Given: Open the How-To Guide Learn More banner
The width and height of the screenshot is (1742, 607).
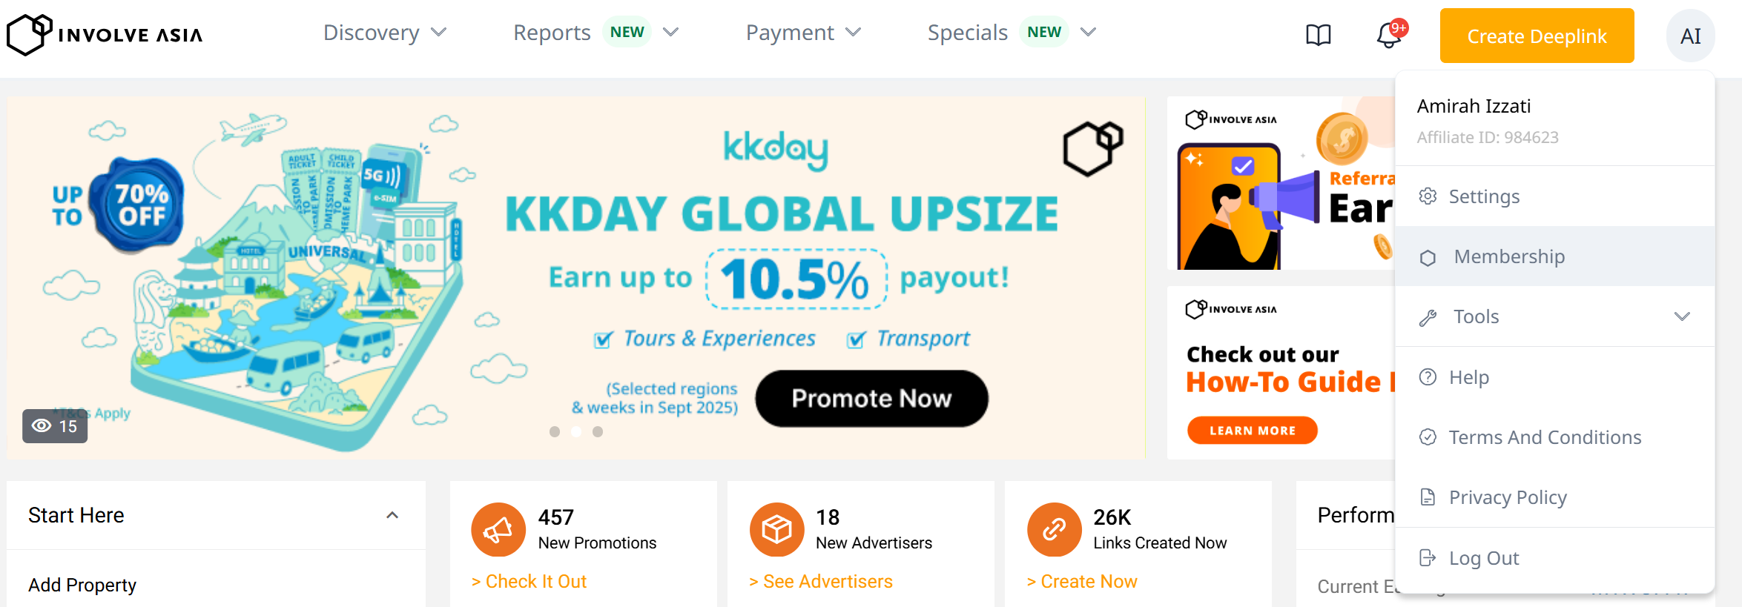Looking at the screenshot, I should pos(1252,431).
